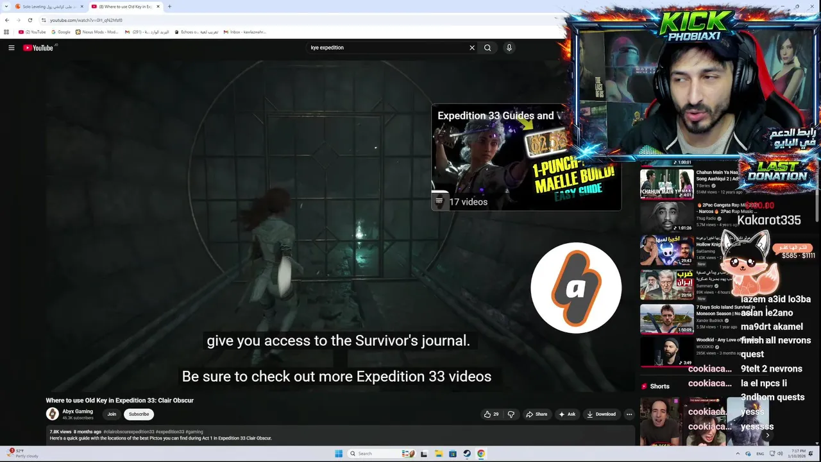Screen dimensions: 821x462
Task: Click the youtube.com address bar URL
Action: [x=86, y=20]
